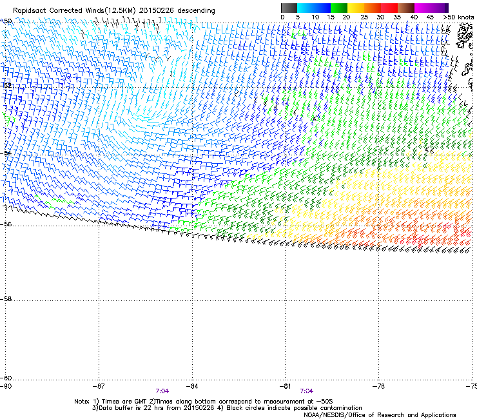This screenshot has width=477, height=419.
Task: Click the purple "7:04" time left of -84
Action: point(162,391)
